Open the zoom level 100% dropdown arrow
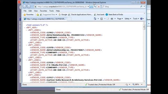The width and height of the screenshot is (168, 94). coord(142,85)
